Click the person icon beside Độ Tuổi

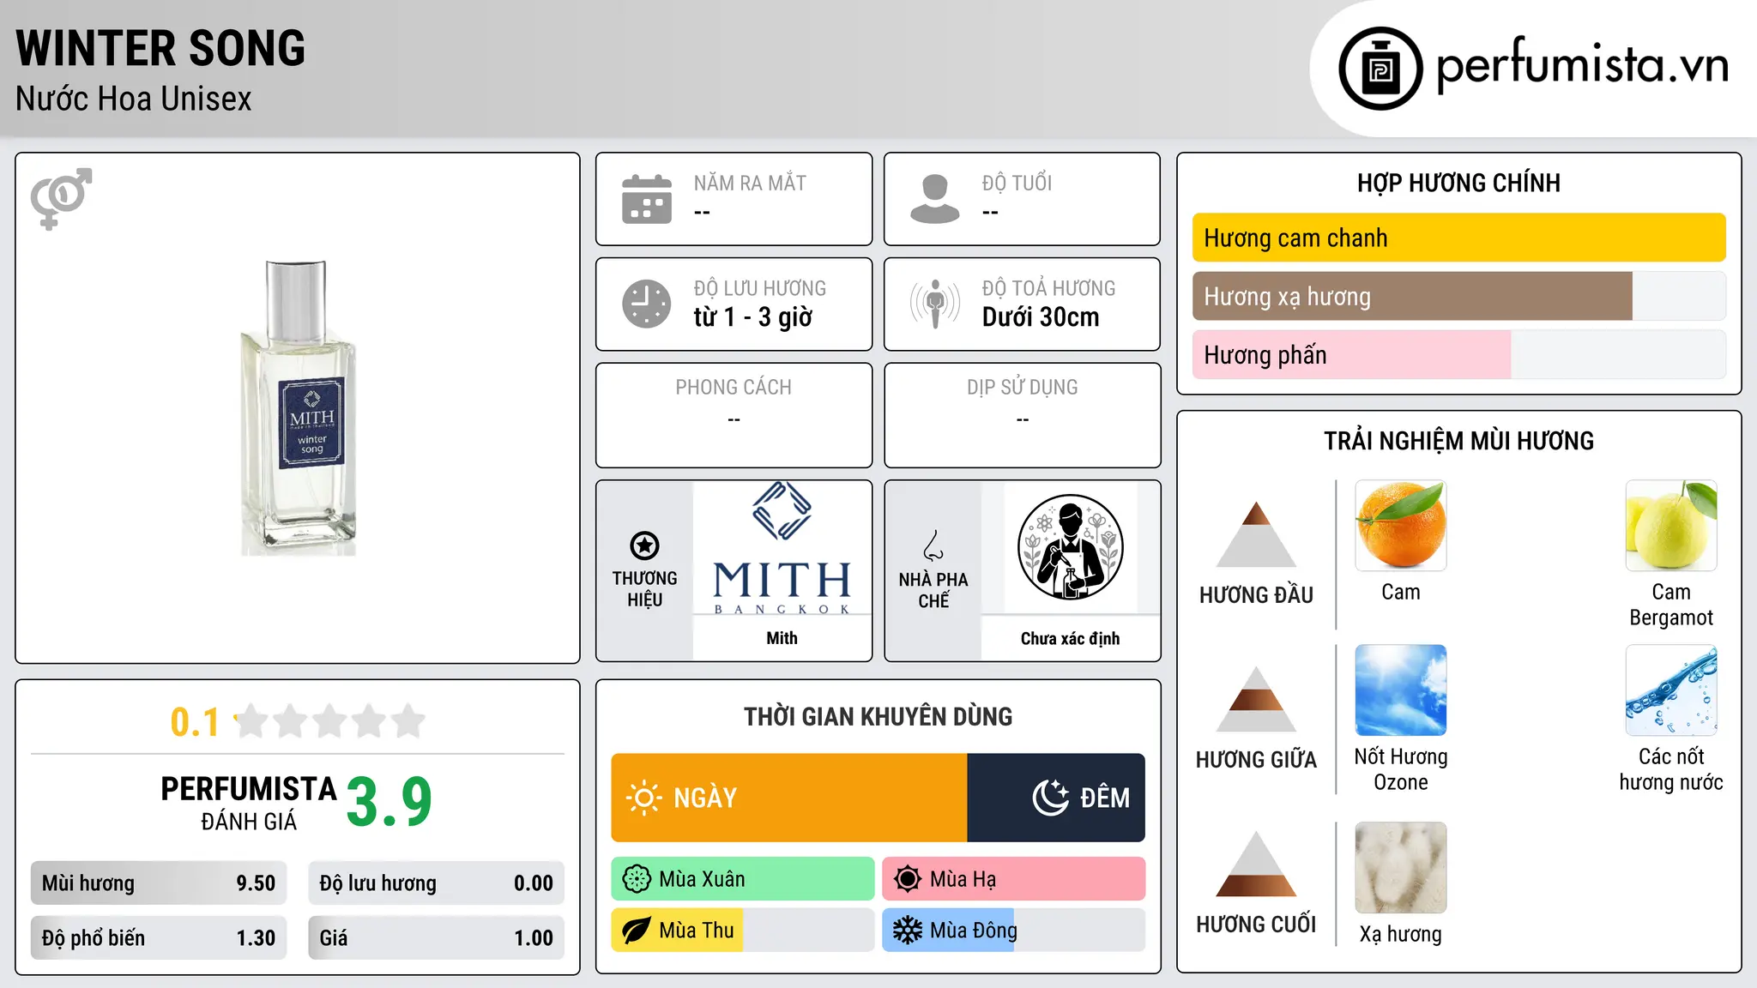935,199
